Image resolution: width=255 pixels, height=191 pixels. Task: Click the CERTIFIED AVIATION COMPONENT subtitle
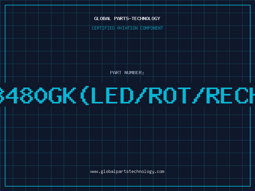[x=127, y=28]
